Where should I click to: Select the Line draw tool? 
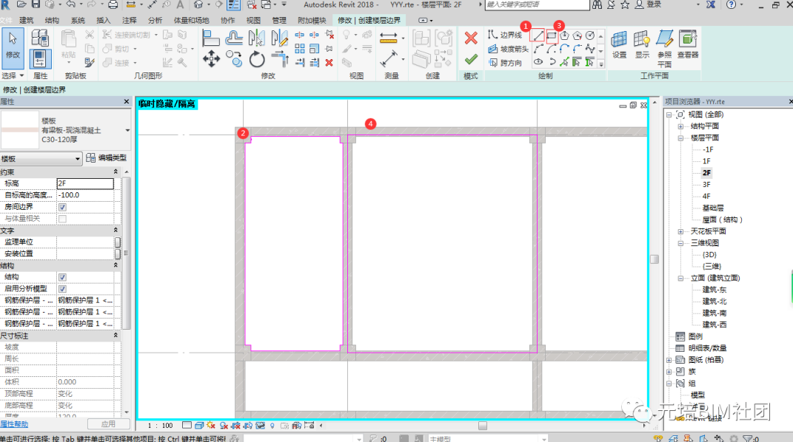[x=538, y=36]
